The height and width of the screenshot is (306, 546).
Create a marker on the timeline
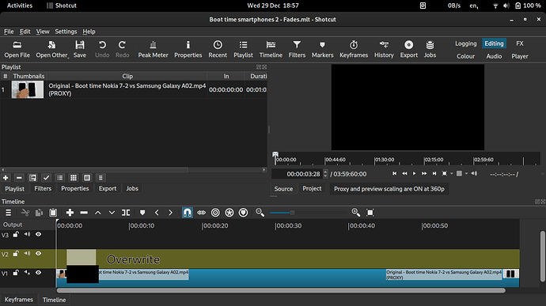coord(142,213)
